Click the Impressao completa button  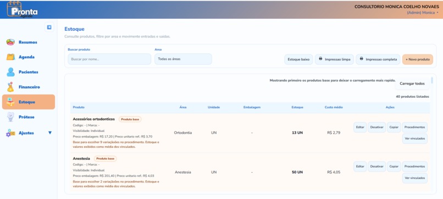pos(378,59)
